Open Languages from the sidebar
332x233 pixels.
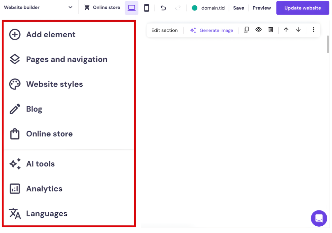coord(46,213)
